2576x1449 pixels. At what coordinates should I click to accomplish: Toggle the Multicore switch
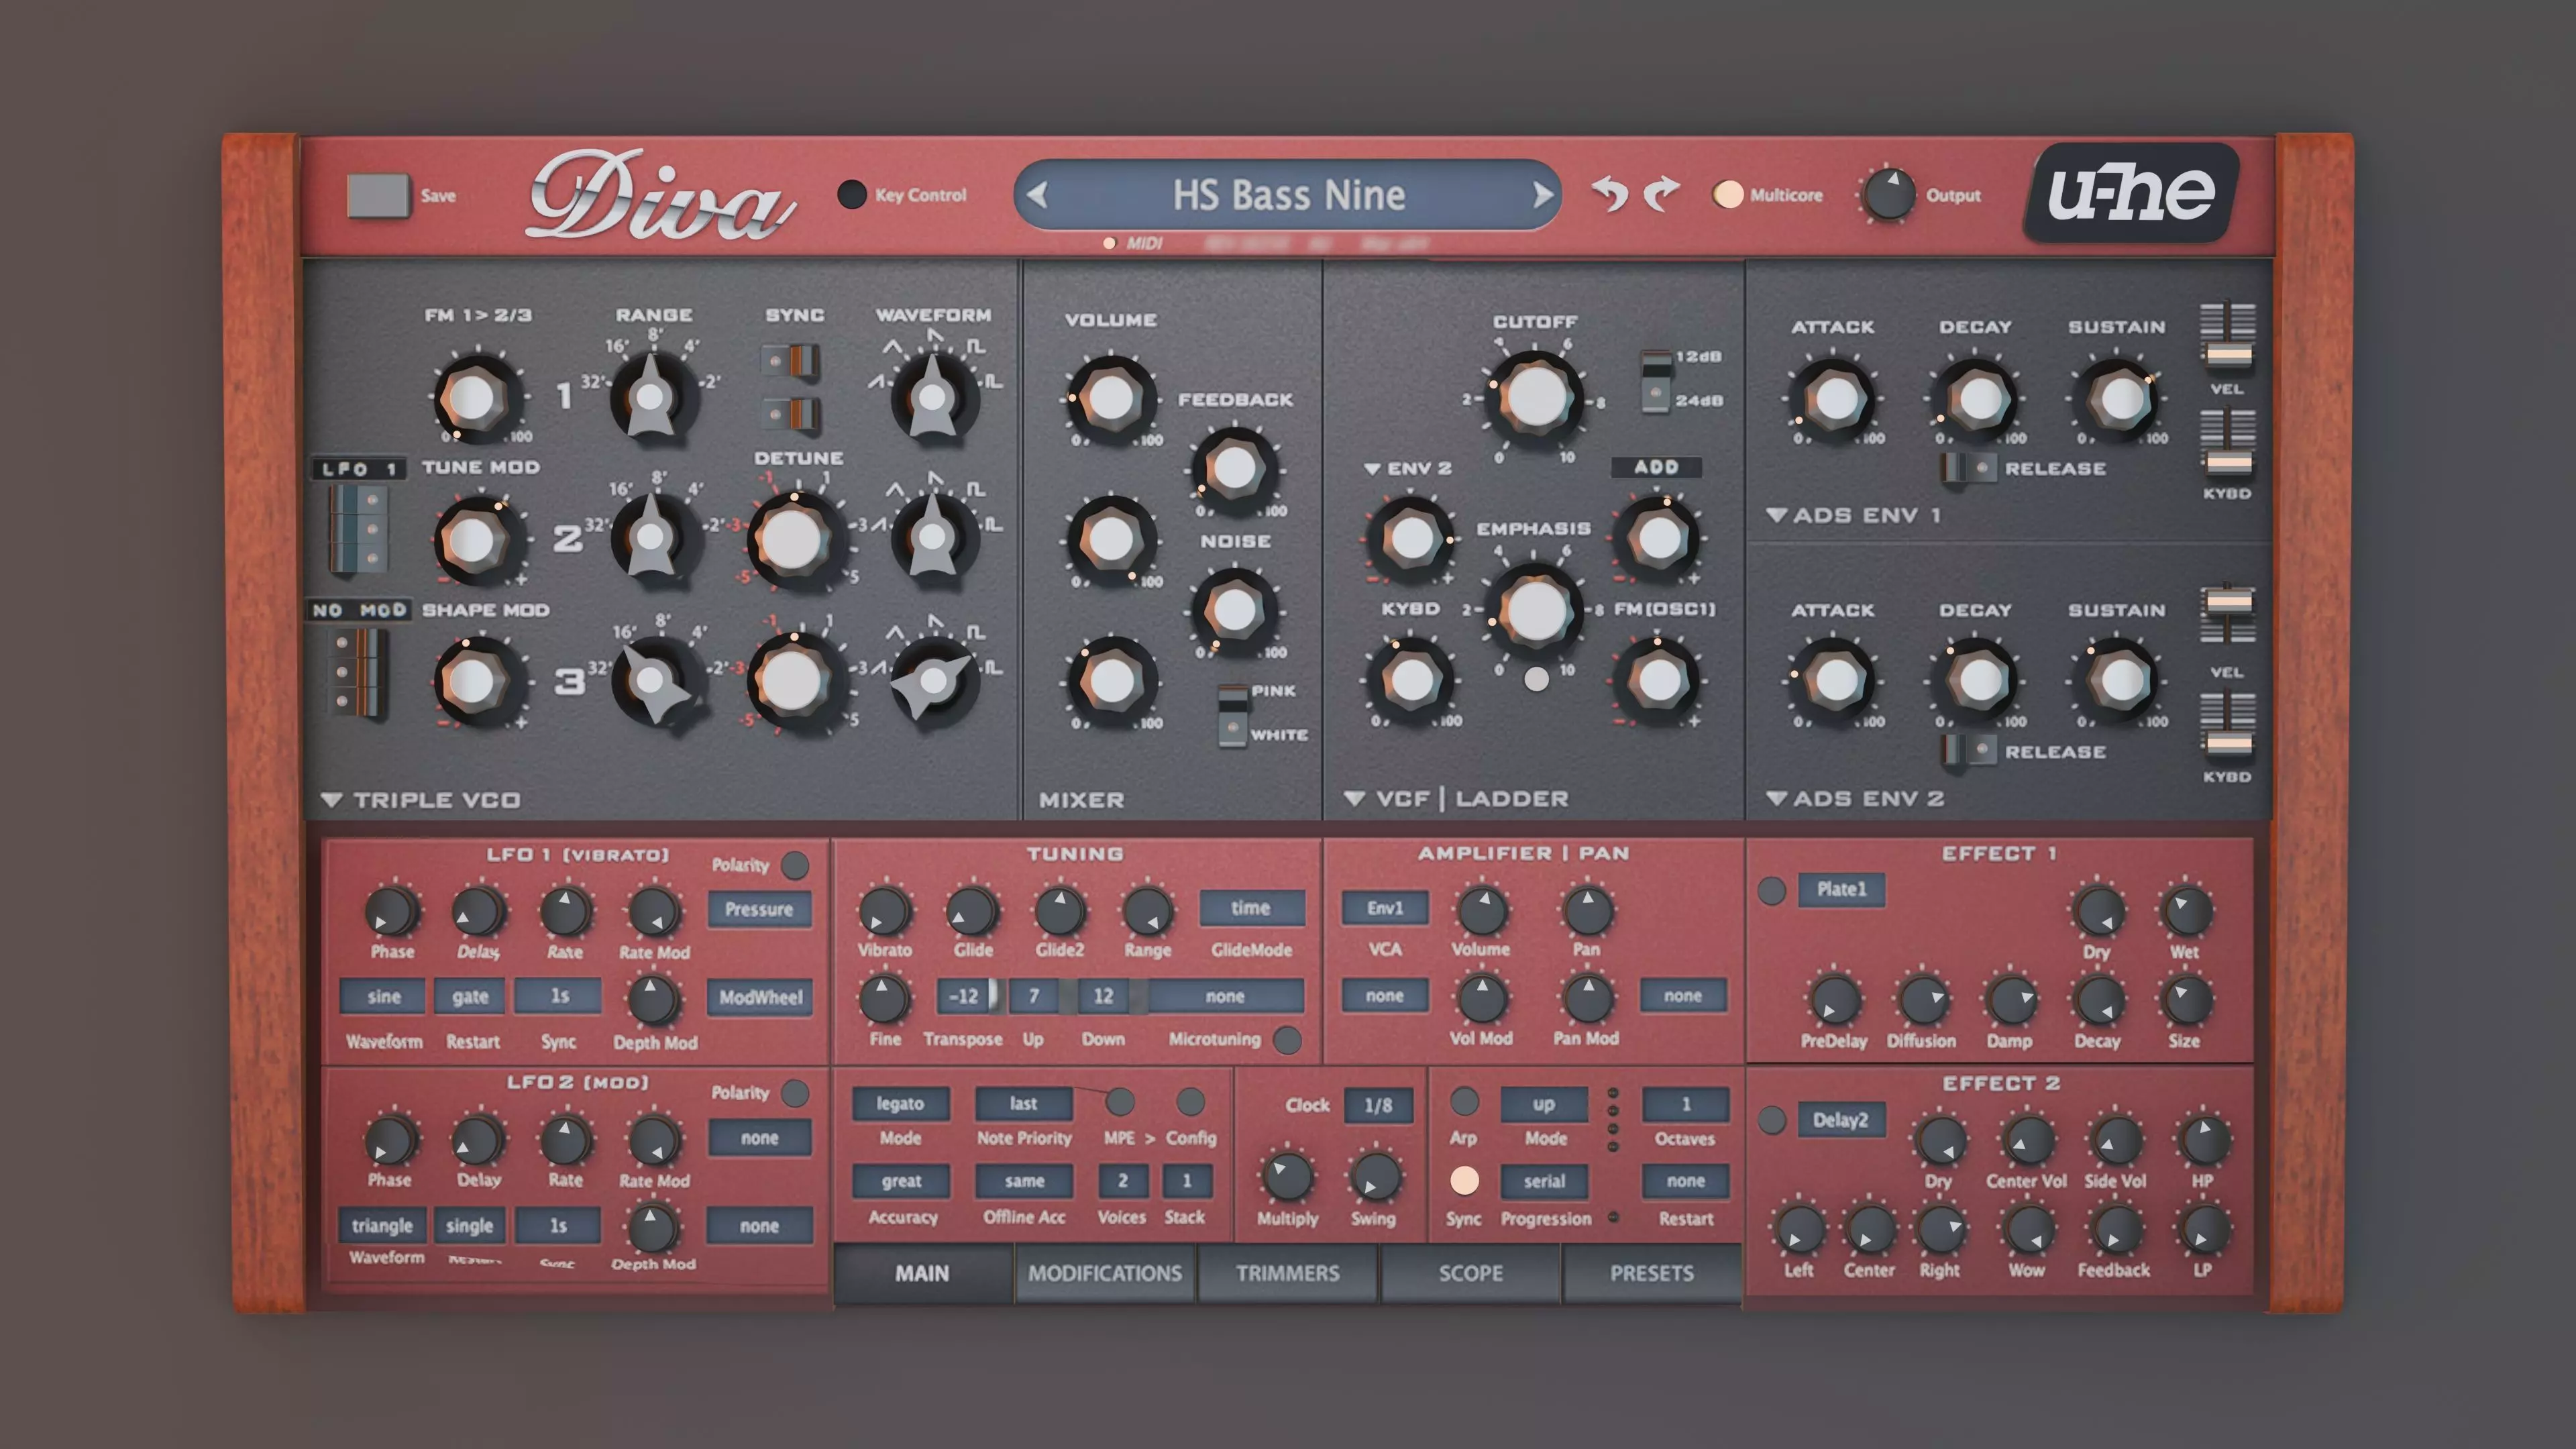[1727, 194]
